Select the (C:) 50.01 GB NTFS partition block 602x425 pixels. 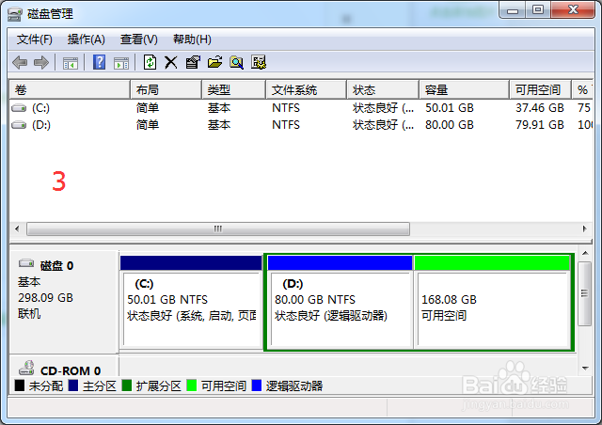pos(191,302)
